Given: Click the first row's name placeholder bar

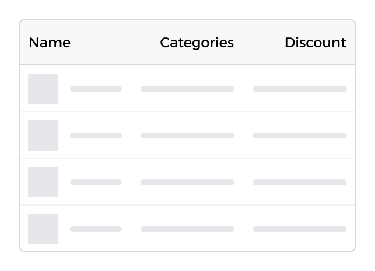Looking at the screenshot, I should pyautogui.click(x=96, y=89).
